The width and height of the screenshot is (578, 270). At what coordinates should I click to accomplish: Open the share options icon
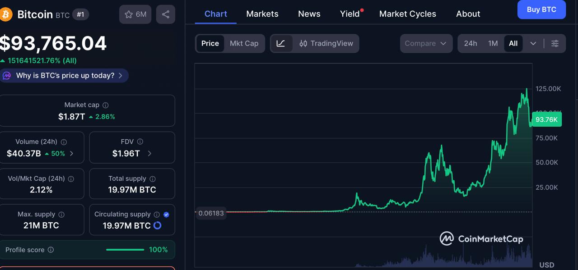coord(166,14)
